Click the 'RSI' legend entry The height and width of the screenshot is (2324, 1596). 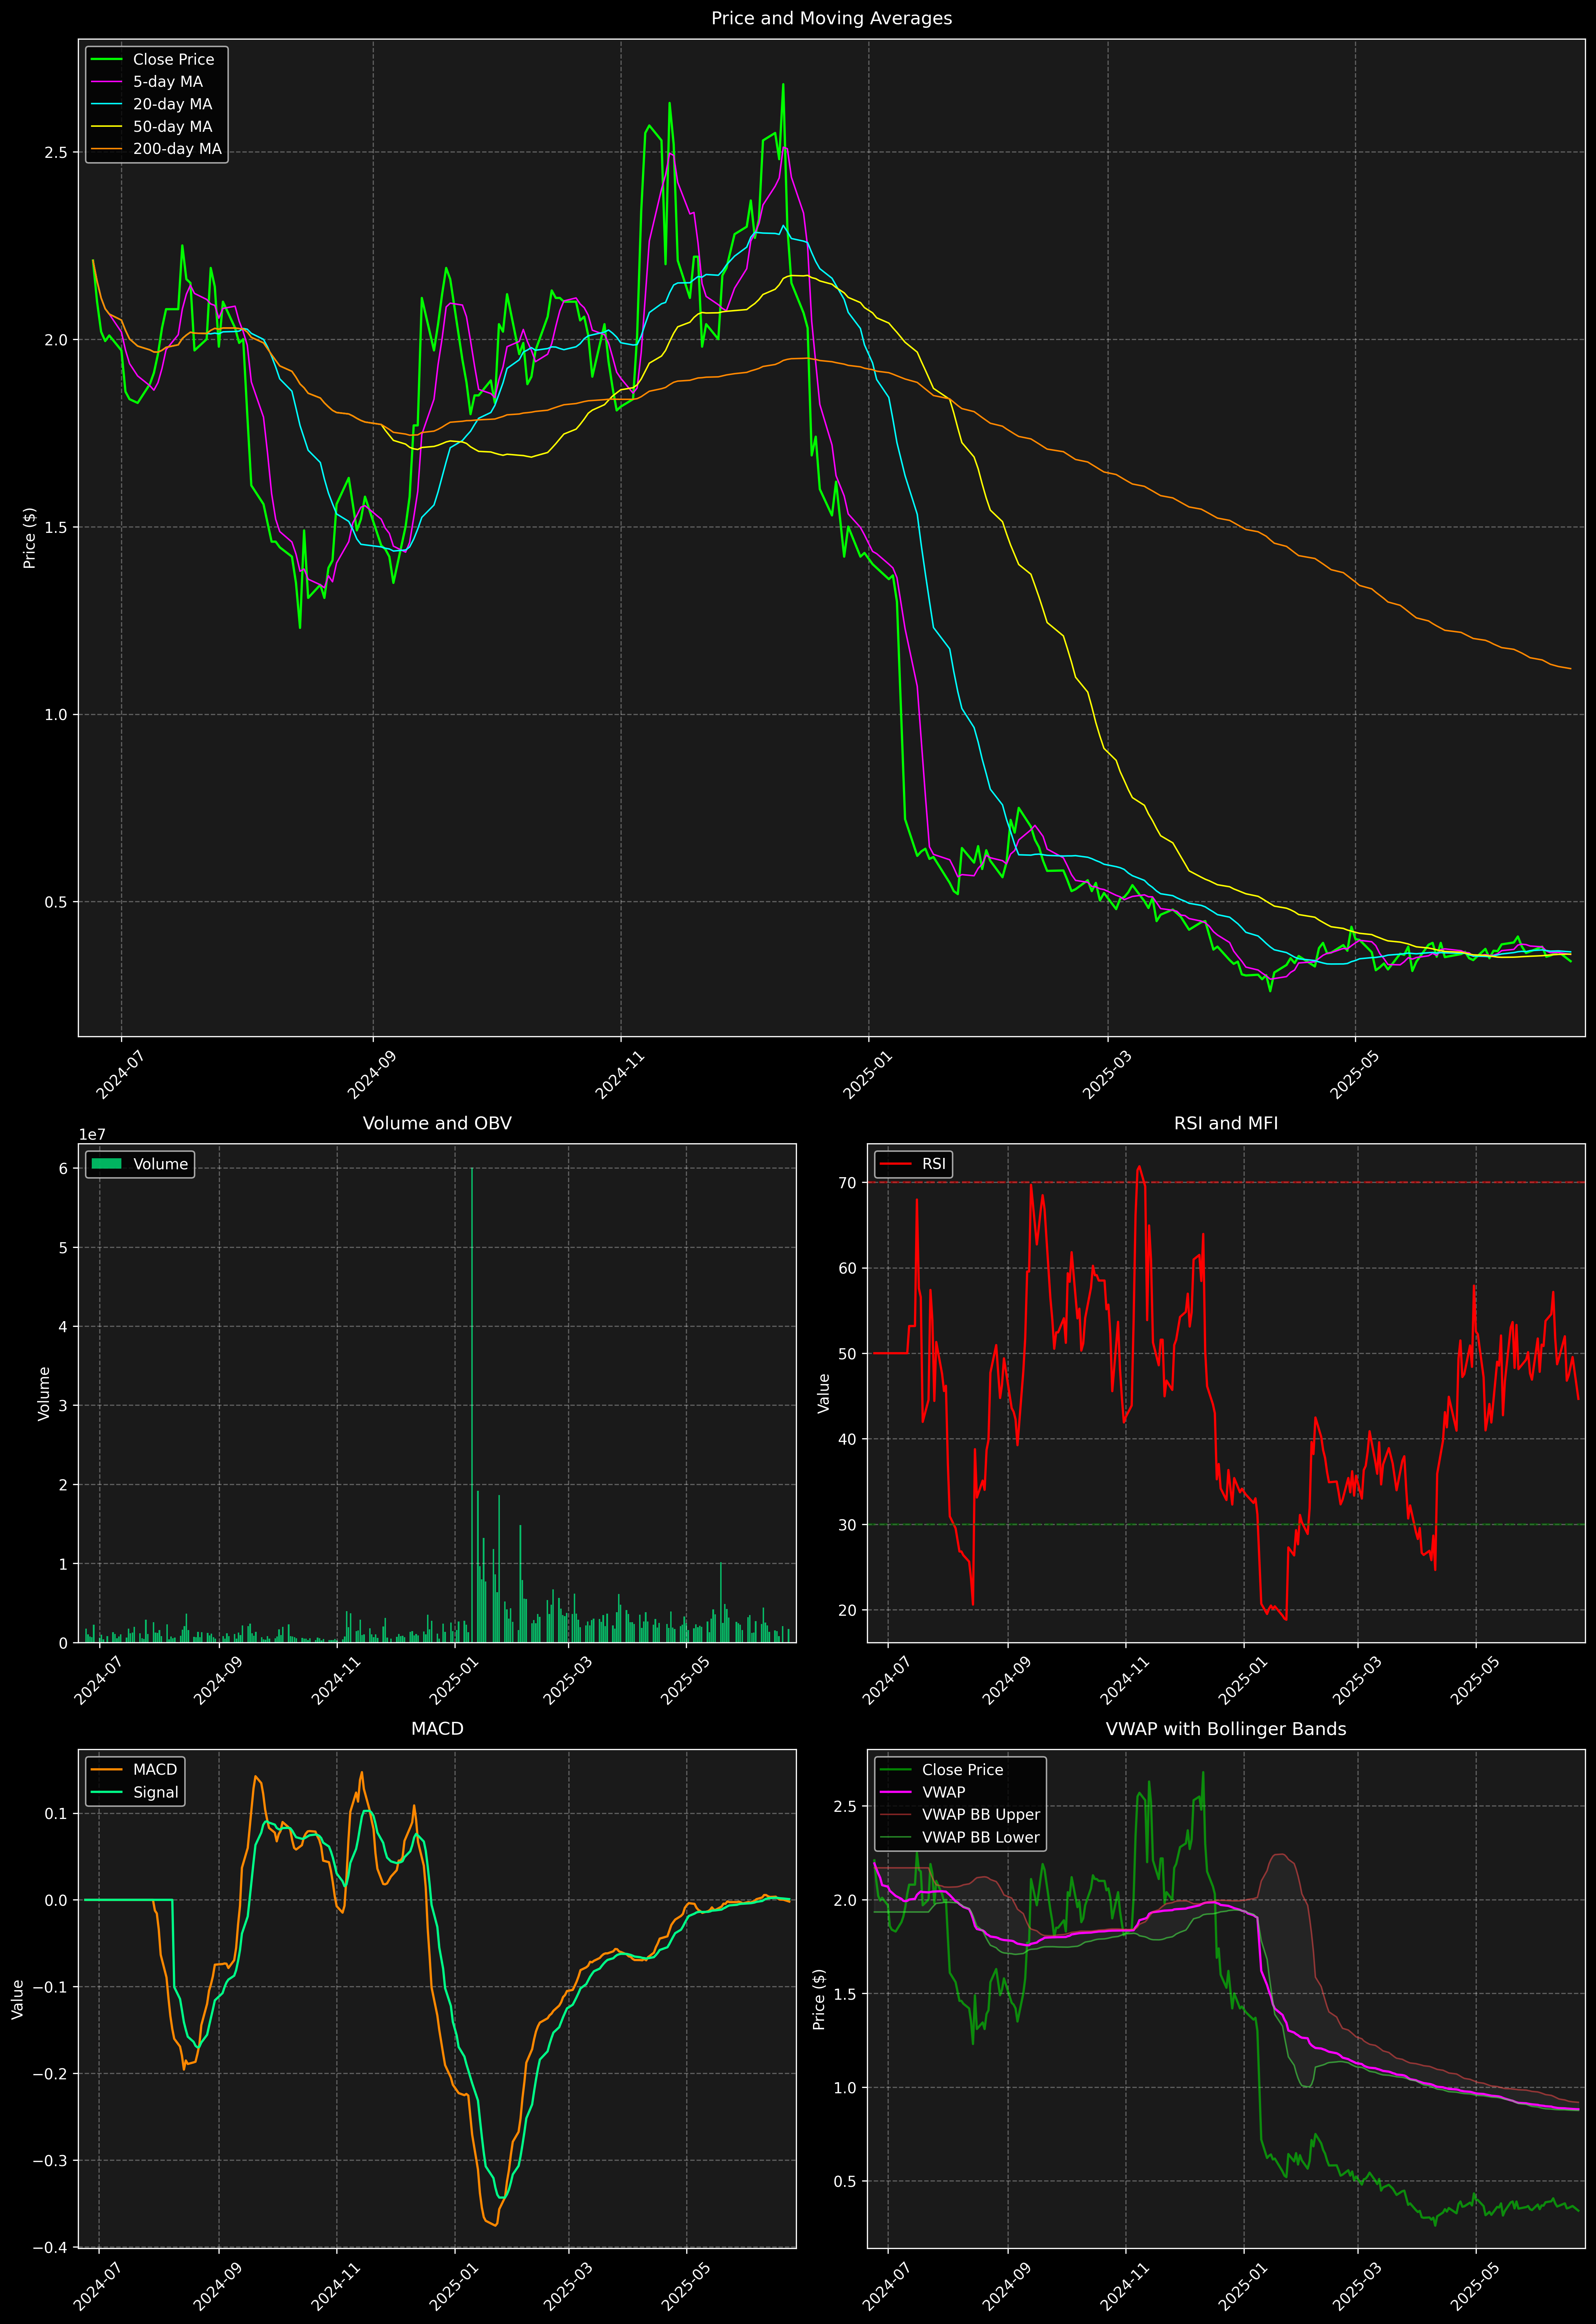tap(934, 1164)
